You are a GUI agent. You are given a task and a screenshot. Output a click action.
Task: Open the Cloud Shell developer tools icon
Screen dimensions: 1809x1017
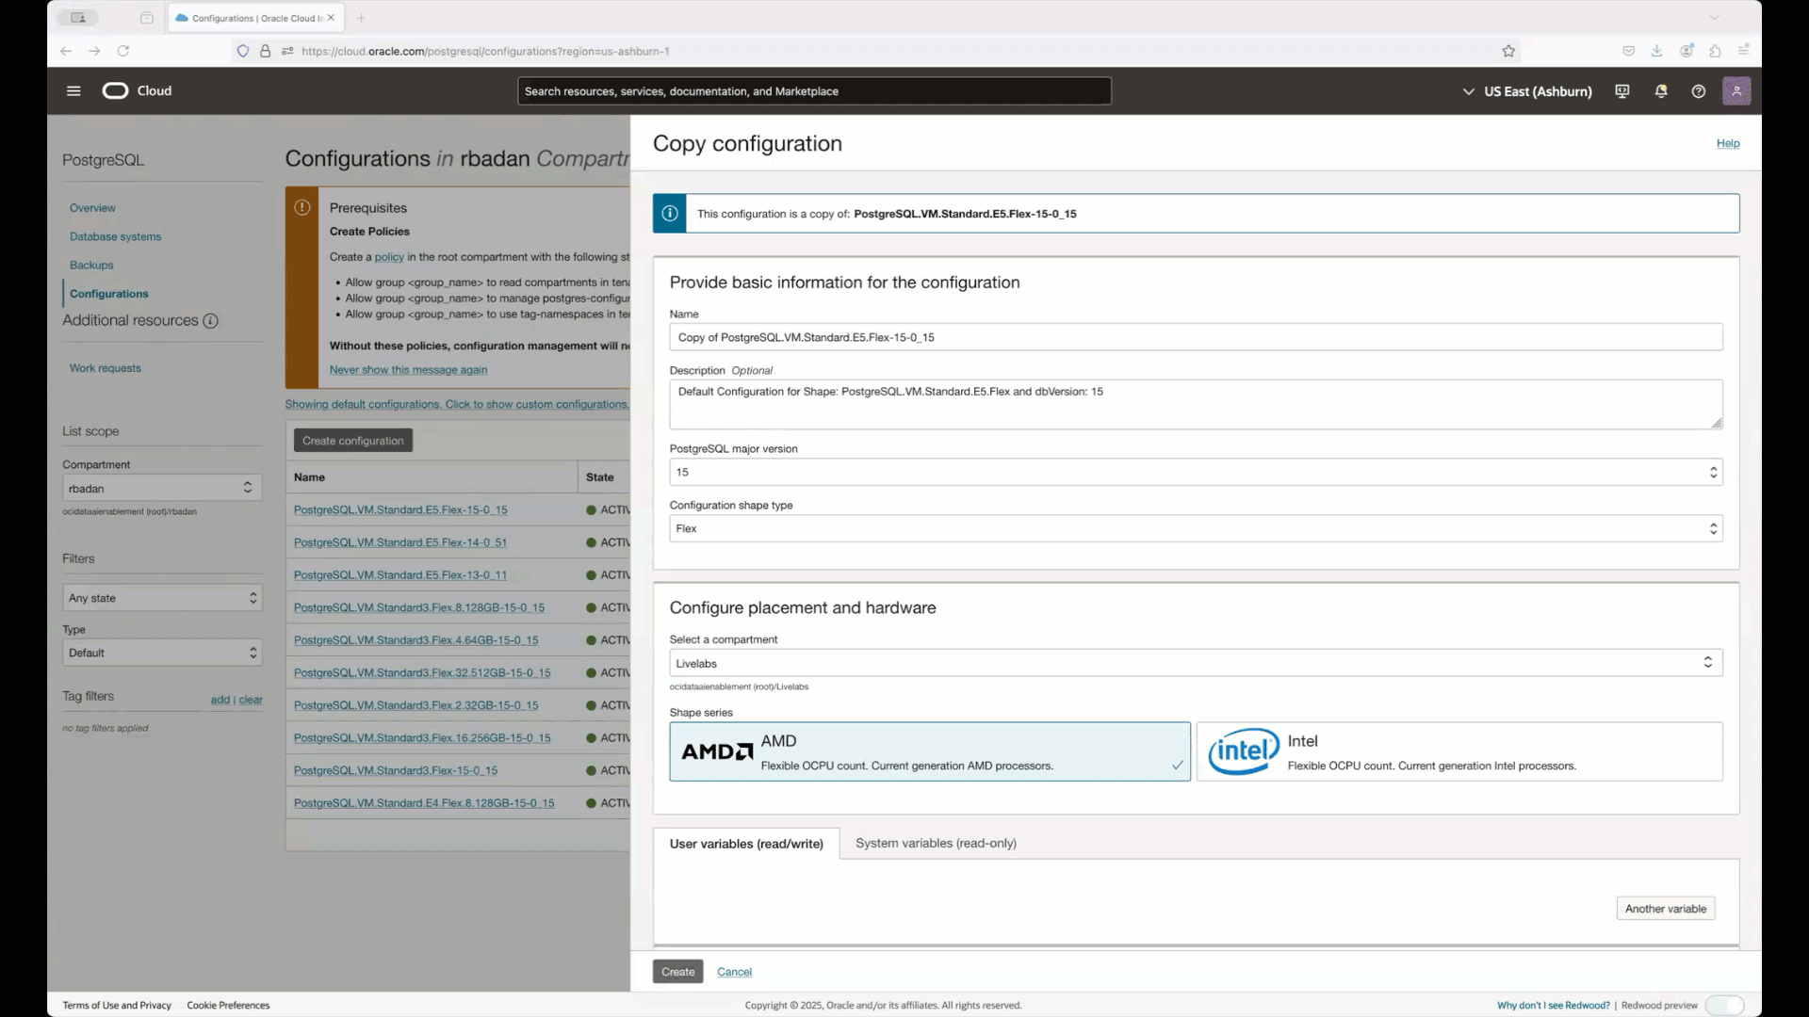(x=1621, y=90)
